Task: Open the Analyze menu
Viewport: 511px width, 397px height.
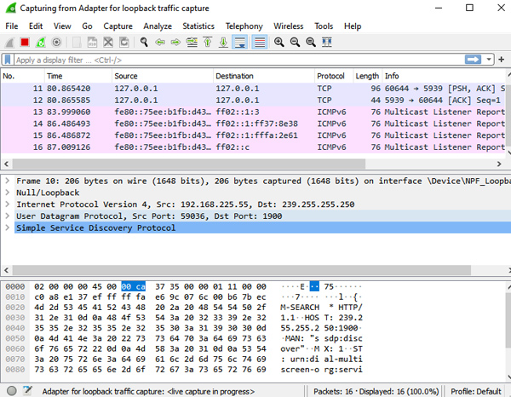Action: tap(158, 26)
